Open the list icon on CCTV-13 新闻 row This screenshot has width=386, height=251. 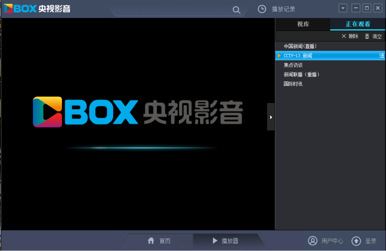pyautogui.click(x=381, y=56)
